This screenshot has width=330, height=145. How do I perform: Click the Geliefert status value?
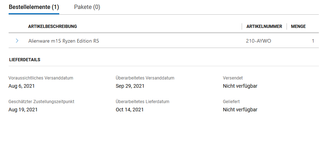[240, 110]
